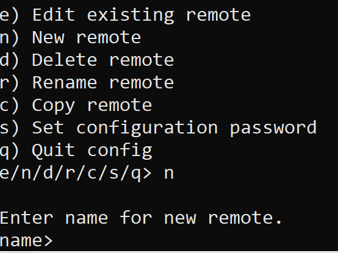Click the word 'configuration' in terminal
Screen dimensions: 338x253
pos(147,129)
